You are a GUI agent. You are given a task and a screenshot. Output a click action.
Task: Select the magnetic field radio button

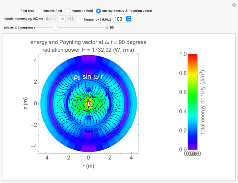[x=68, y=11]
